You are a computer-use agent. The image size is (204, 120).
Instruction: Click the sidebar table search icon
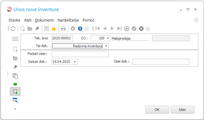pos(15,100)
